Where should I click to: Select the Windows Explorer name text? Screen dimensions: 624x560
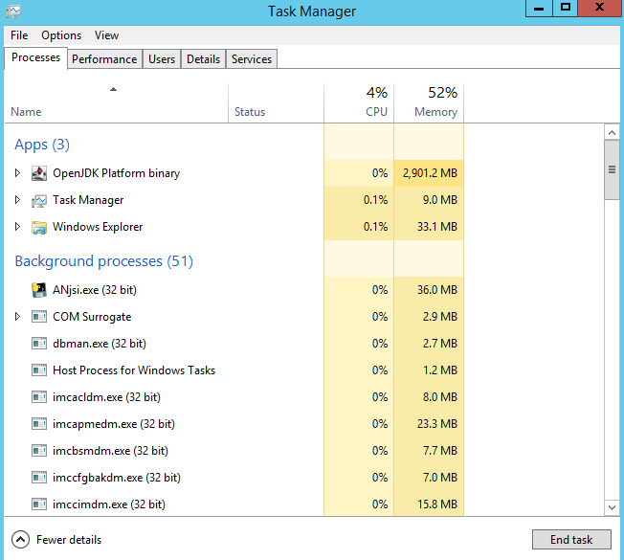(98, 227)
